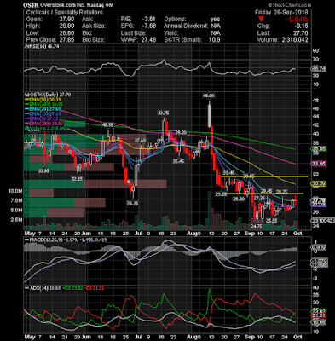Click the OSTK ticker symbol in the header
This screenshot has width=335, height=341.
(x=32, y=5)
